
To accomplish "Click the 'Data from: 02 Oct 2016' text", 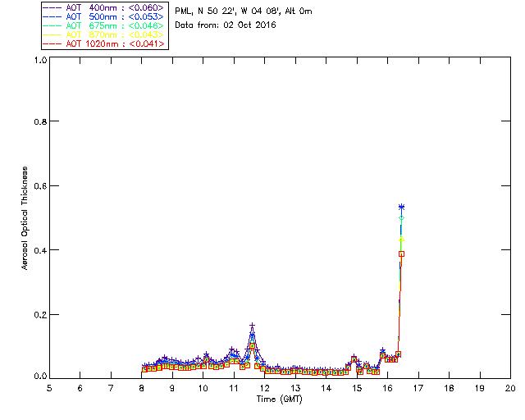I will [226, 25].
